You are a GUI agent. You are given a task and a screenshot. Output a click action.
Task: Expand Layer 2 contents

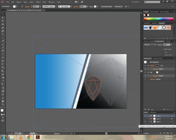click(151, 119)
